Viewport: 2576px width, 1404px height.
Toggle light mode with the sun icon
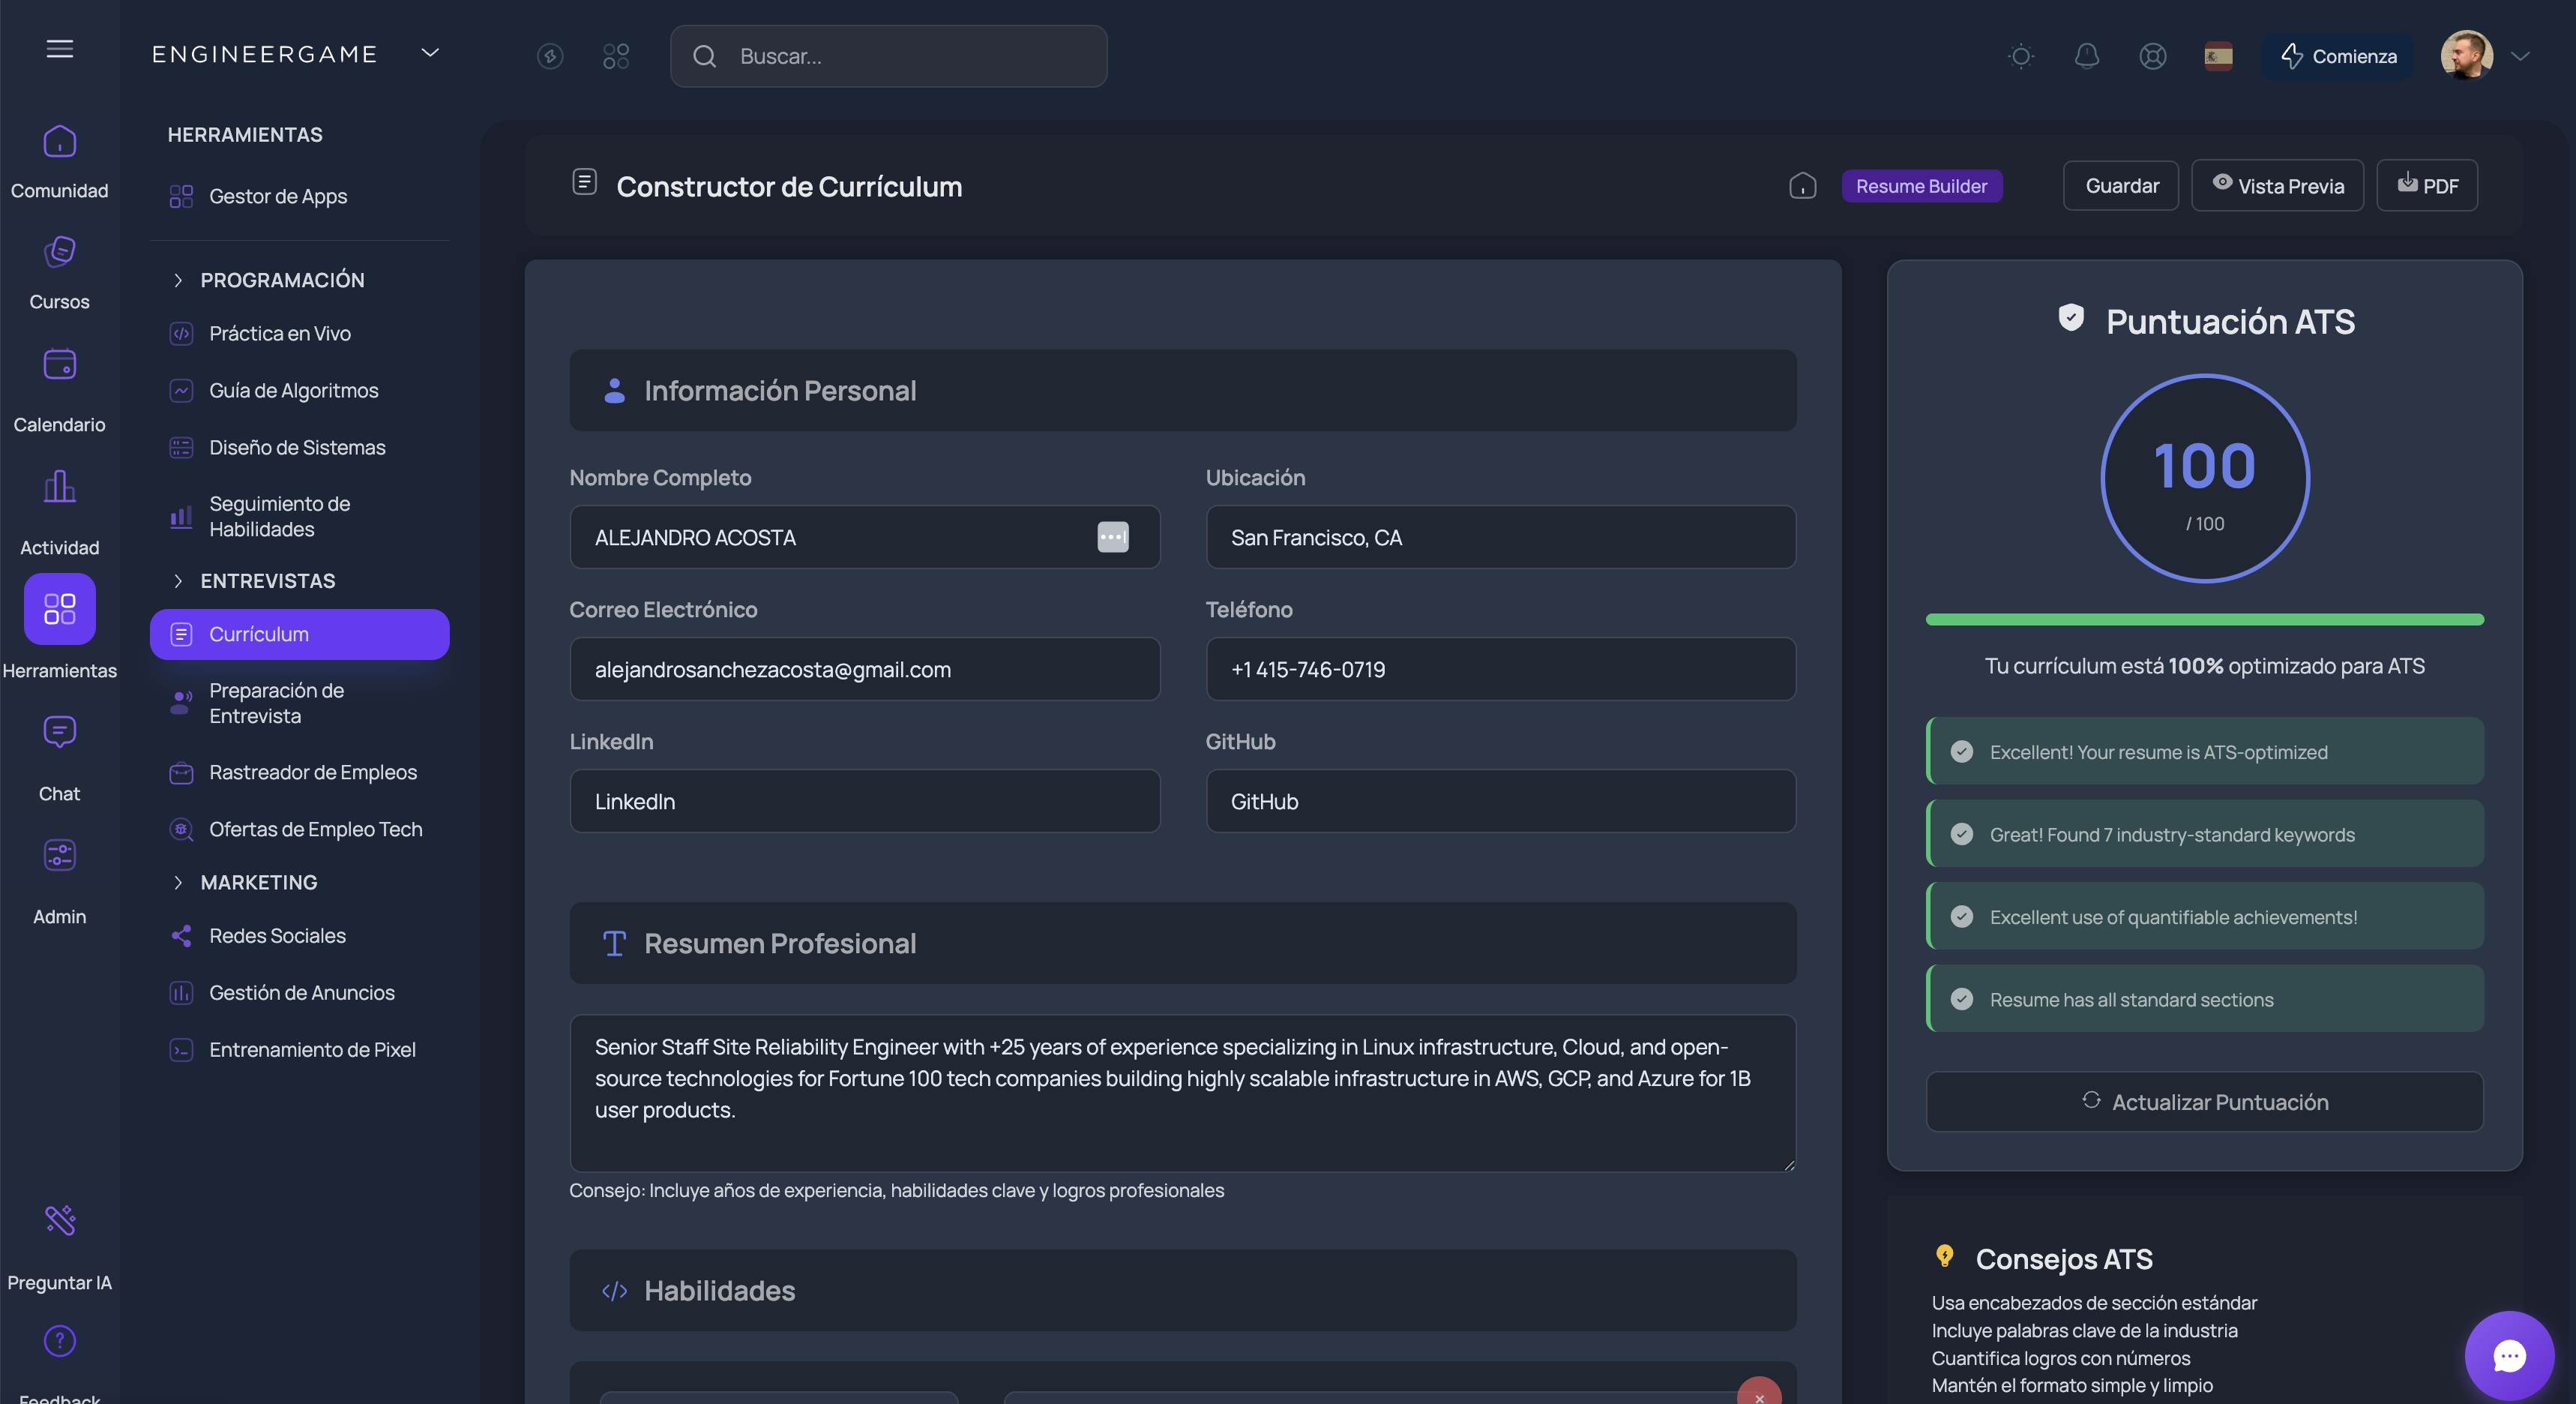pyautogui.click(x=2021, y=56)
